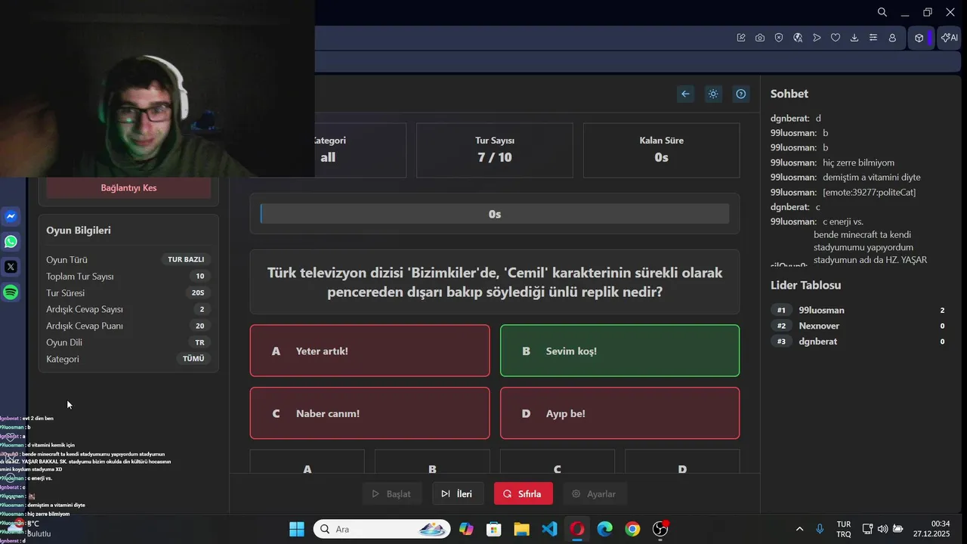Image resolution: width=967 pixels, height=544 pixels.
Task: Click Nexnover in the leaderboard
Action: pos(819,326)
